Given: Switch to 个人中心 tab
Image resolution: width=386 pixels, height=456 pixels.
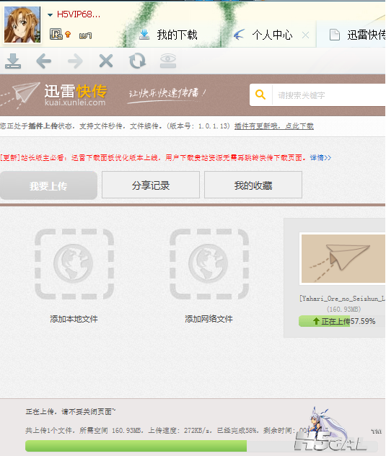Looking at the screenshot, I should (x=263, y=35).
